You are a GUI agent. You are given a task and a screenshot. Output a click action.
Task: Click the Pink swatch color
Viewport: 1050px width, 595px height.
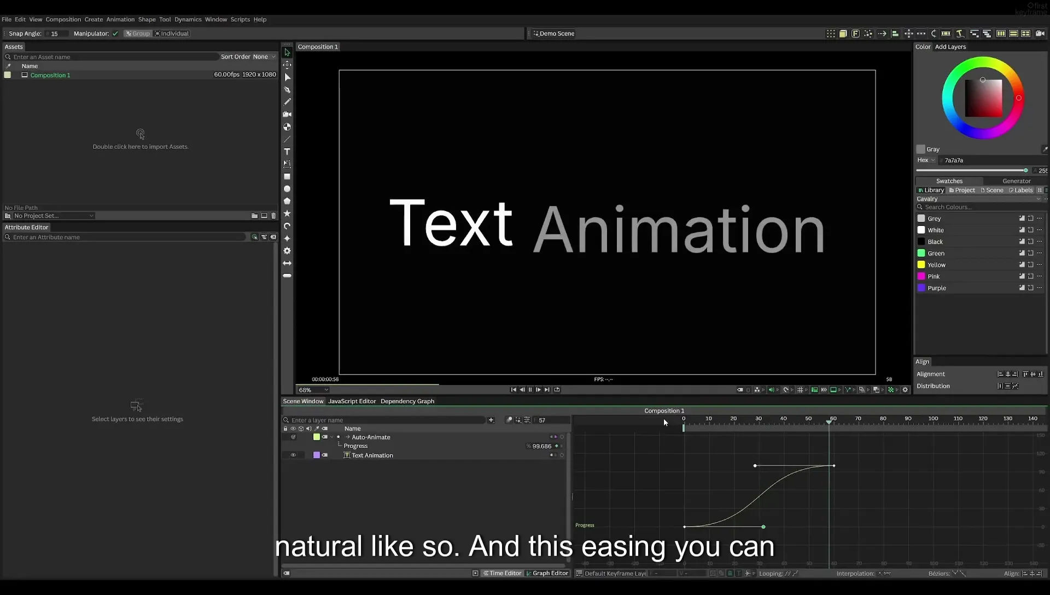coord(921,277)
